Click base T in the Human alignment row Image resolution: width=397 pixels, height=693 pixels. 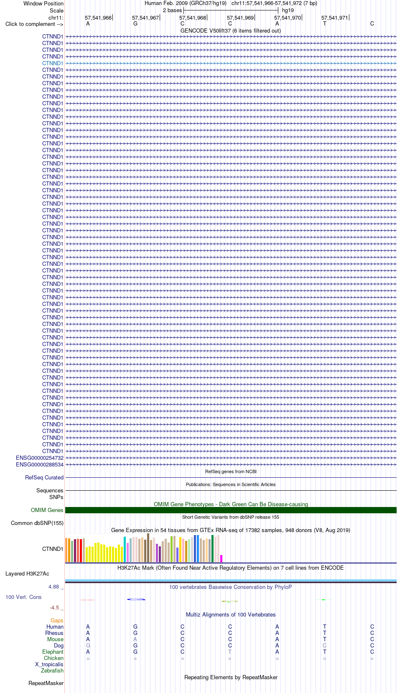pos(325,627)
